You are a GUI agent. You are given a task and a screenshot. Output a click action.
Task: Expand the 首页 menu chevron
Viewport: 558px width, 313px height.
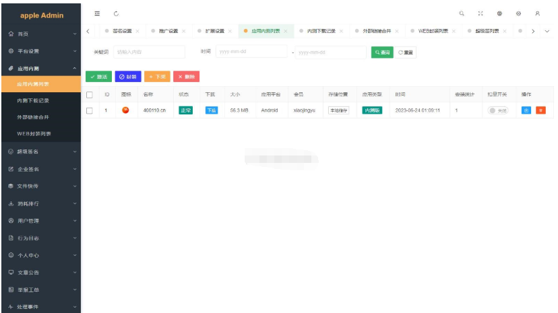(75, 34)
